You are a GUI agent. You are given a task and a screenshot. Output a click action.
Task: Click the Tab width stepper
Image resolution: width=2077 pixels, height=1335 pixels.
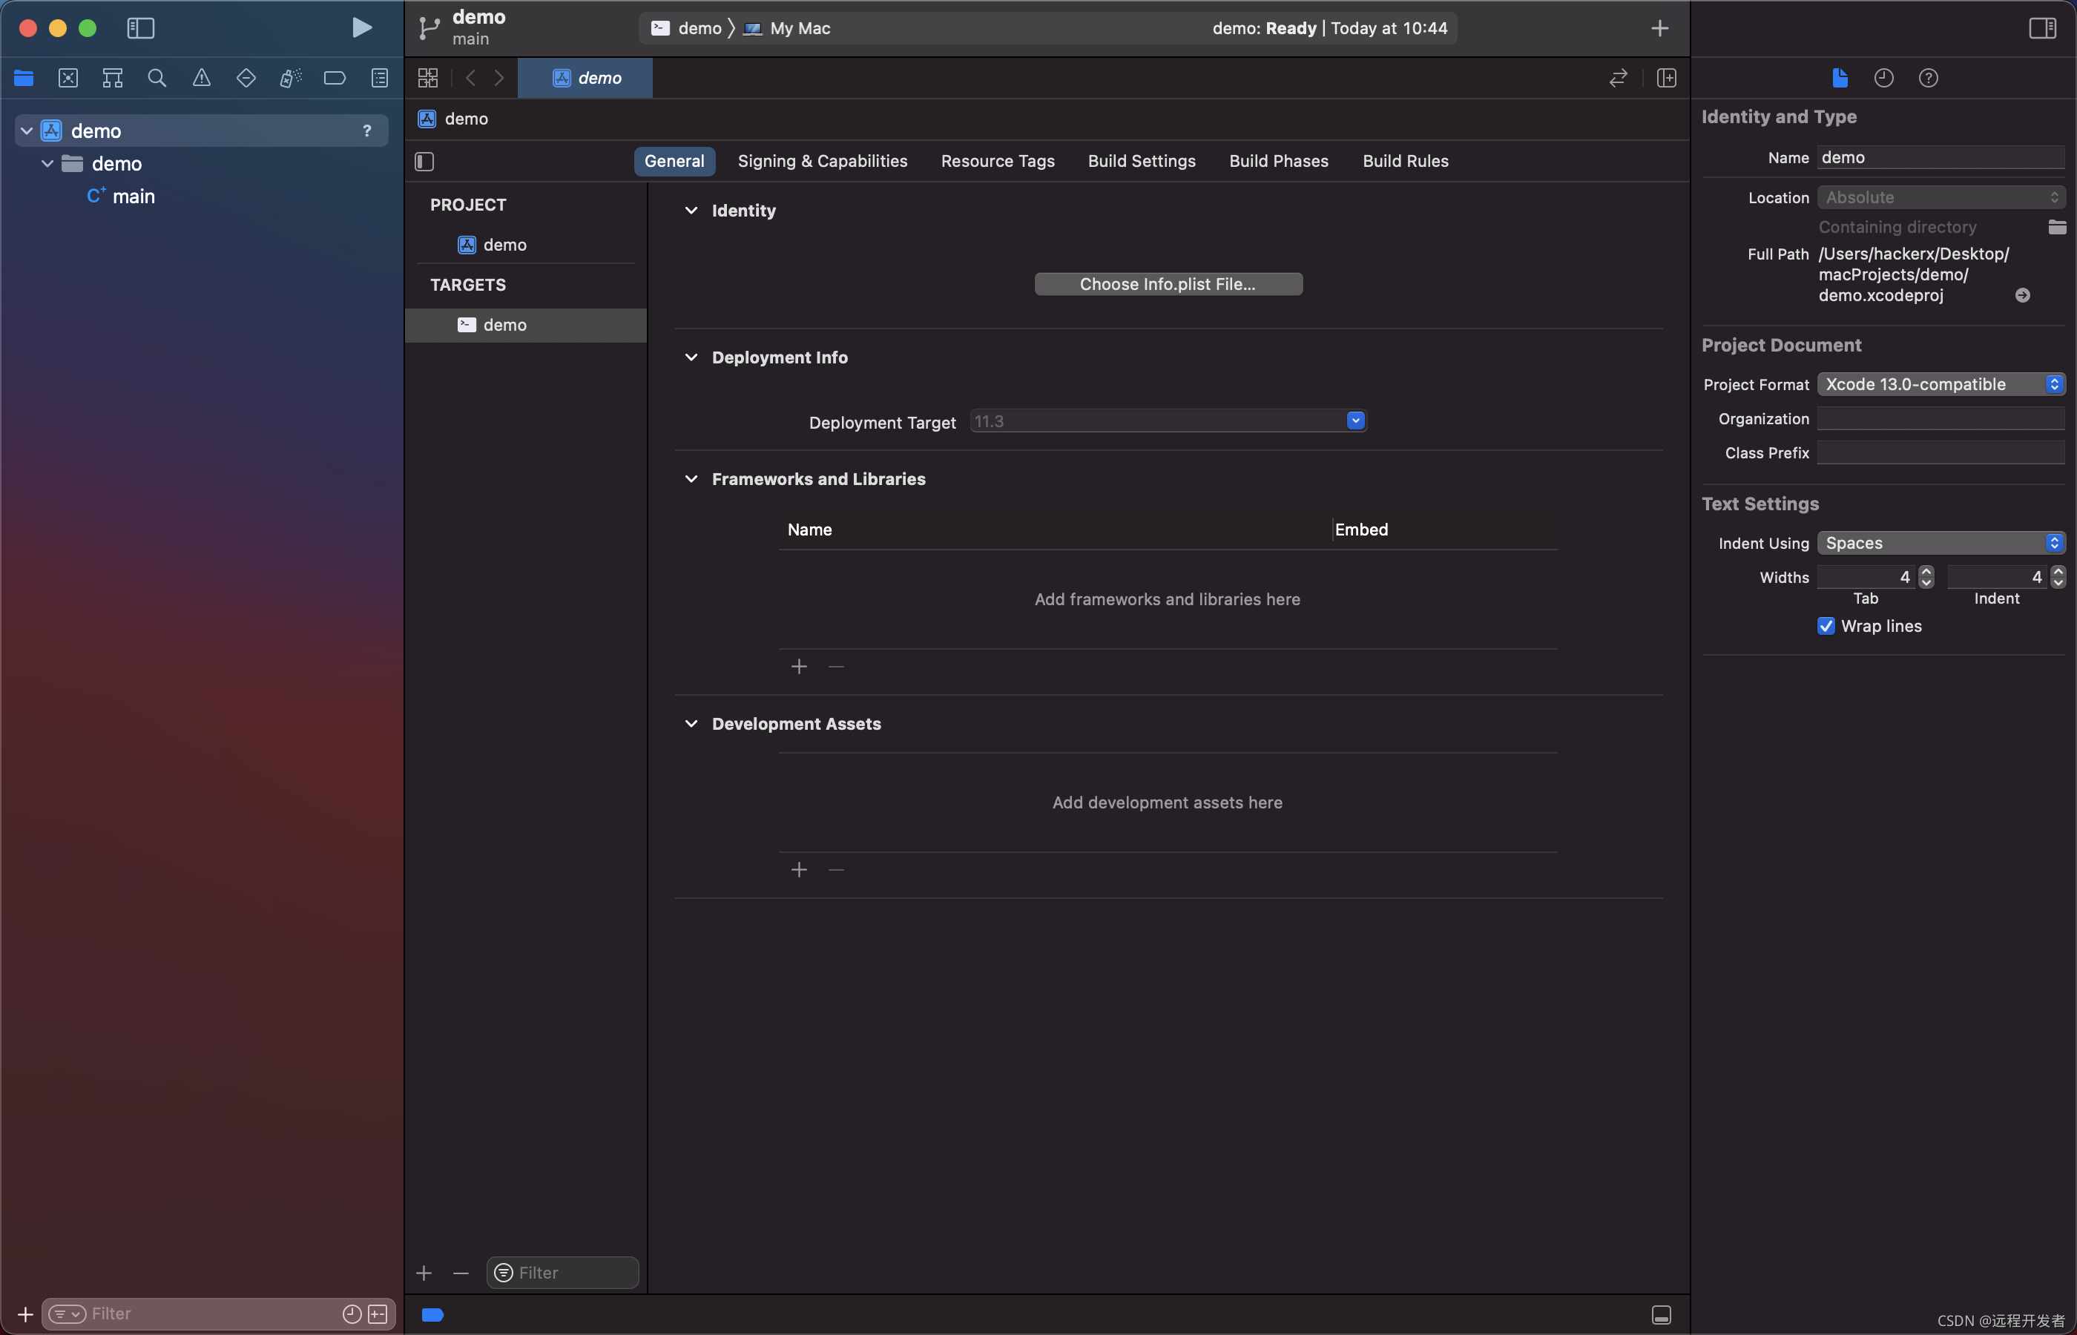tap(1926, 576)
